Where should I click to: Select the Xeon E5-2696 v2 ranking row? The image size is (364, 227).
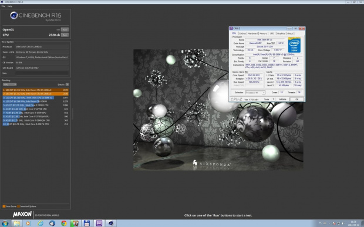(x=35, y=97)
